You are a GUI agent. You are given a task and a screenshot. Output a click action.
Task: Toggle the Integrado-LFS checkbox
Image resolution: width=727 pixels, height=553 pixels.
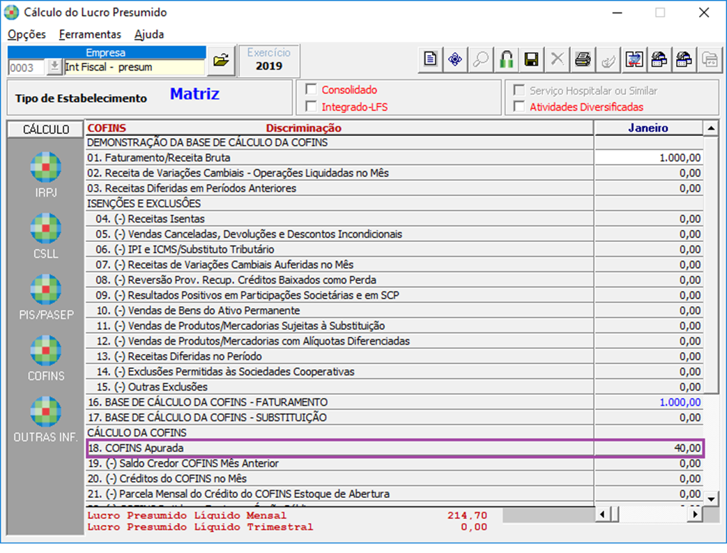tap(311, 107)
